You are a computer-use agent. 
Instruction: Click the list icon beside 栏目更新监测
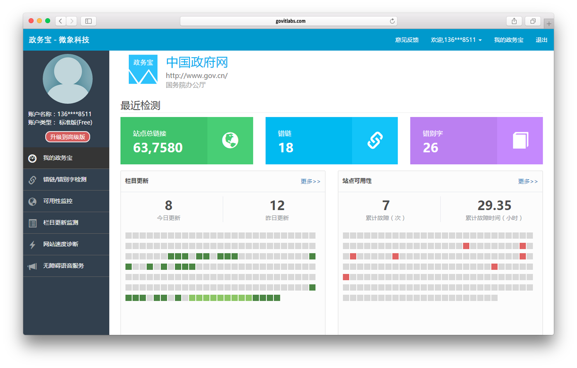32,223
